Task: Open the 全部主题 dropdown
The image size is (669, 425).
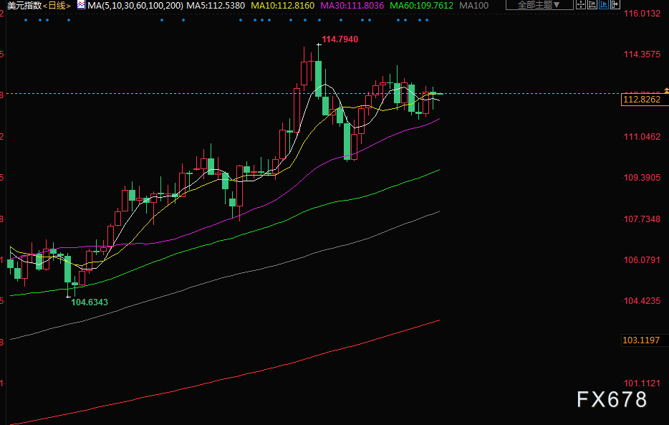Action: (x=539, y=5)
